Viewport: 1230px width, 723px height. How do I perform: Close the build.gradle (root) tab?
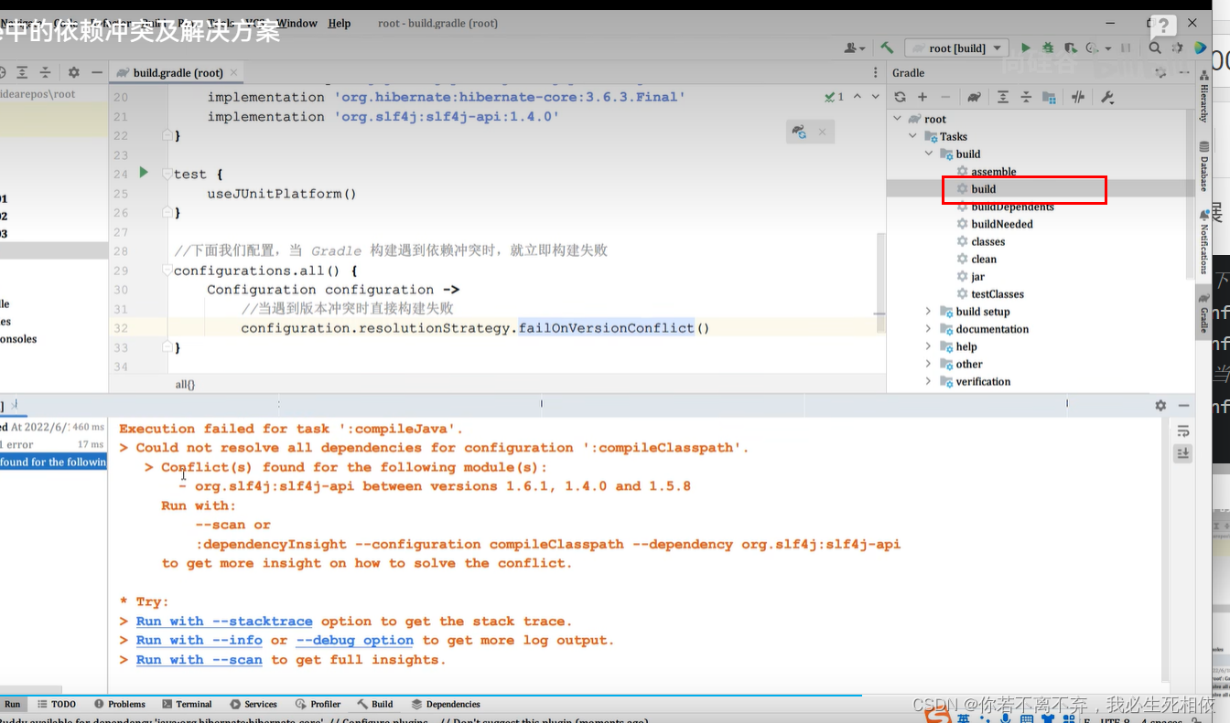click(234, 73)
